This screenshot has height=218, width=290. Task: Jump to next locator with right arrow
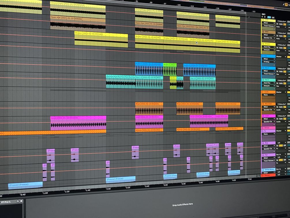265,17
